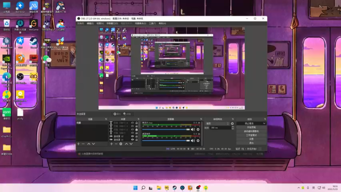Mute the second mixer track speaker icon
The width and height of the screenshot is (341, 192).
[193, 141]
